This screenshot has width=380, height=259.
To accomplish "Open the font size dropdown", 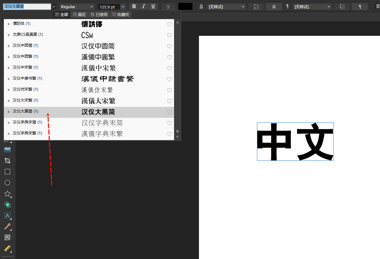I will point(123,6).
